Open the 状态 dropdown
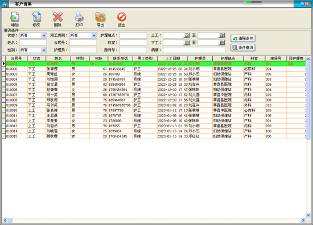Screen dimensions: 313x225 pos(44,35)
